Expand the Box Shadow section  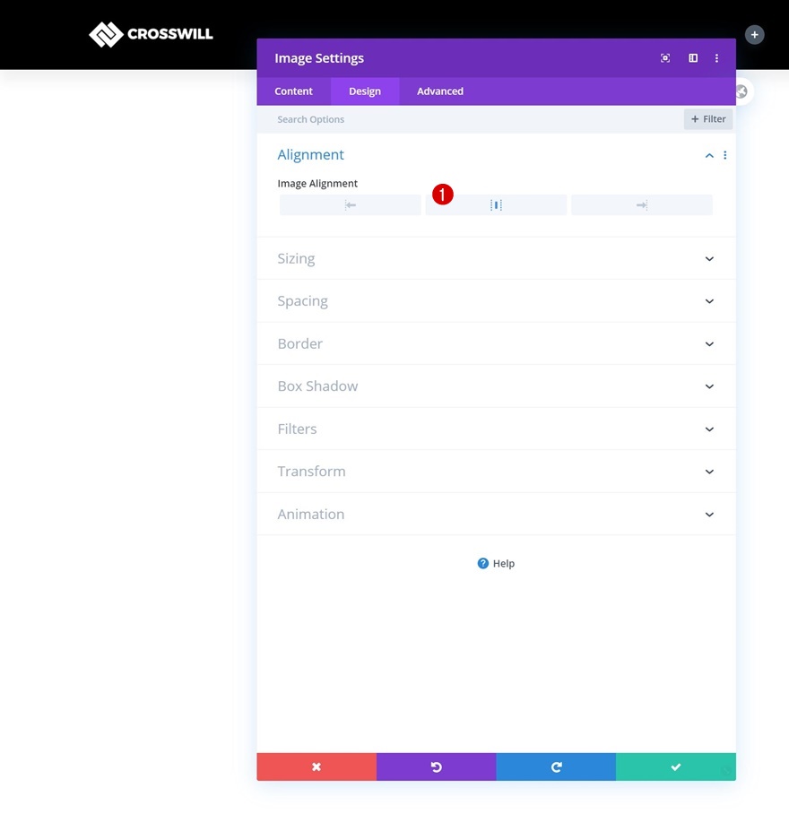click(496, 386)
